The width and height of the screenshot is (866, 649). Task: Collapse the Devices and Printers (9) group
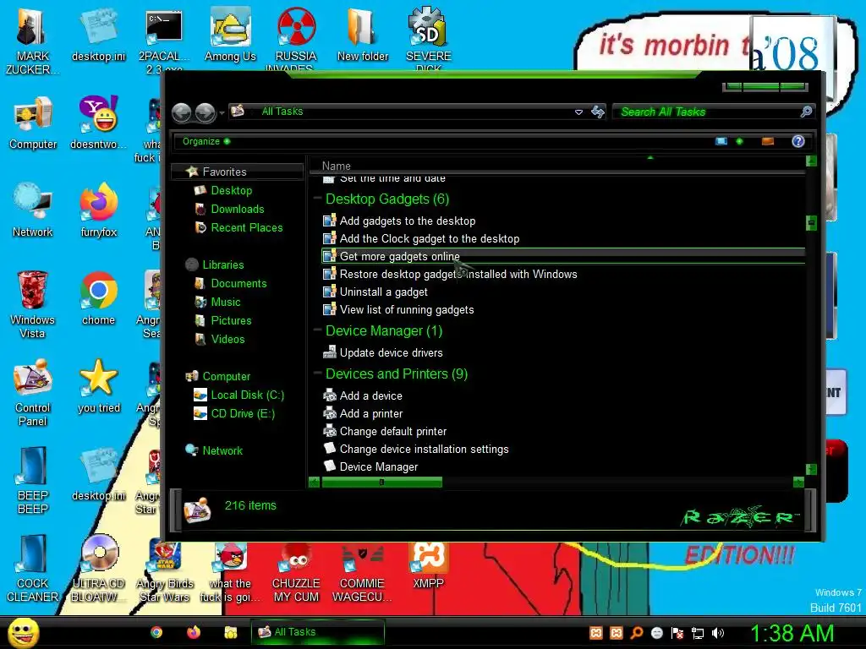tap(318, 373)
